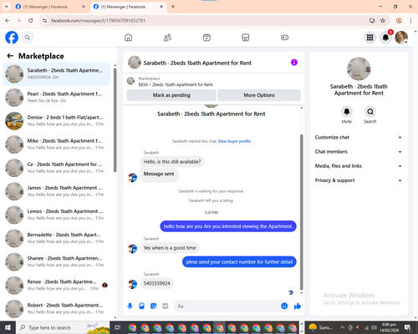
Task: Switch to the first Messenger tab
Action: [x=49, y=7]
